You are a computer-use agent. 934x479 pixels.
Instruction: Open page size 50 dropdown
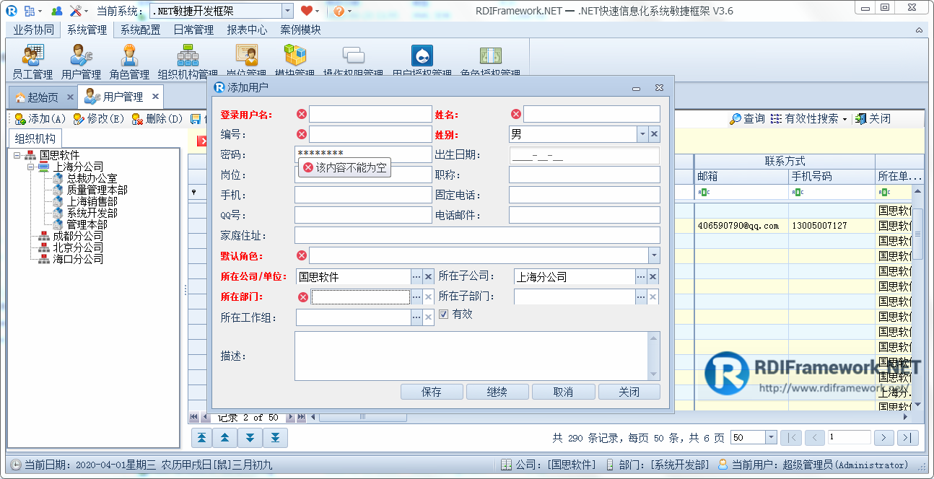[771, 437]
